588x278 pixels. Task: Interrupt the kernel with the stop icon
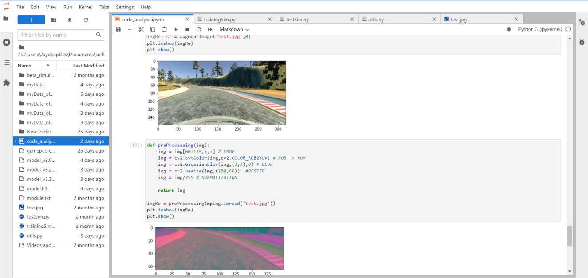[187, 29]
